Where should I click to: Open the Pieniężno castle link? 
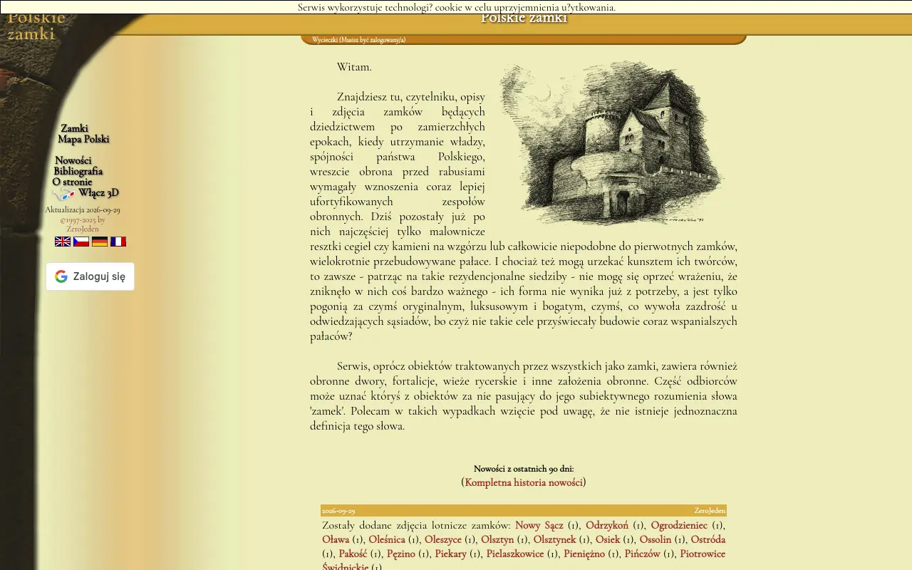[x=584, y=554]
